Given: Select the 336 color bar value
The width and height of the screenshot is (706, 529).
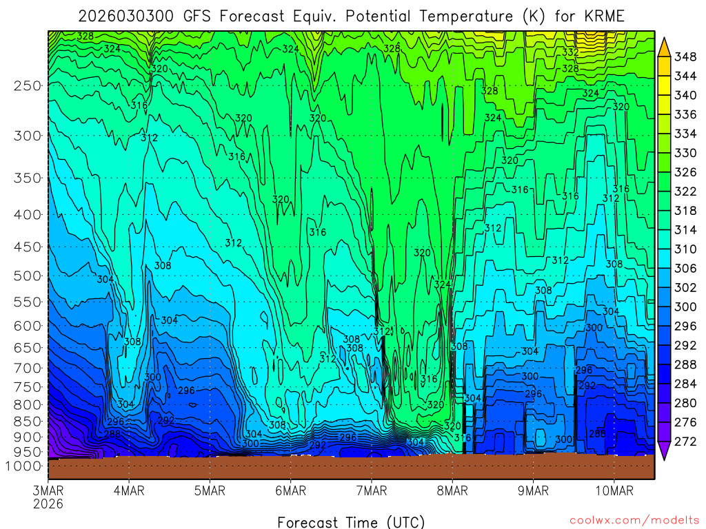Looking at the screenshot, I should pyautogui.click(x=685, y=115).
